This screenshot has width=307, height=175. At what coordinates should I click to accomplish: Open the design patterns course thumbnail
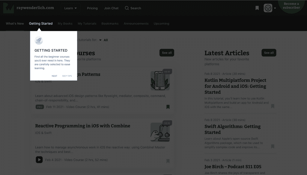click(x=160, y=81)
